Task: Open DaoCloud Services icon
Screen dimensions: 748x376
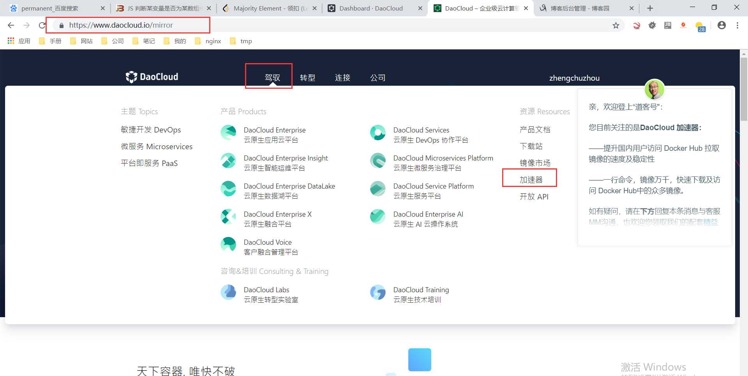Action: (x=378, y=132)
